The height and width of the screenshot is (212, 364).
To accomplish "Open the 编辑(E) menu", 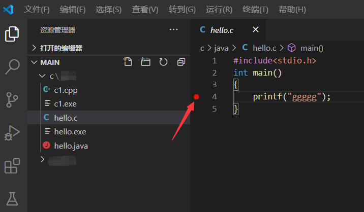I will click(73, 10).
